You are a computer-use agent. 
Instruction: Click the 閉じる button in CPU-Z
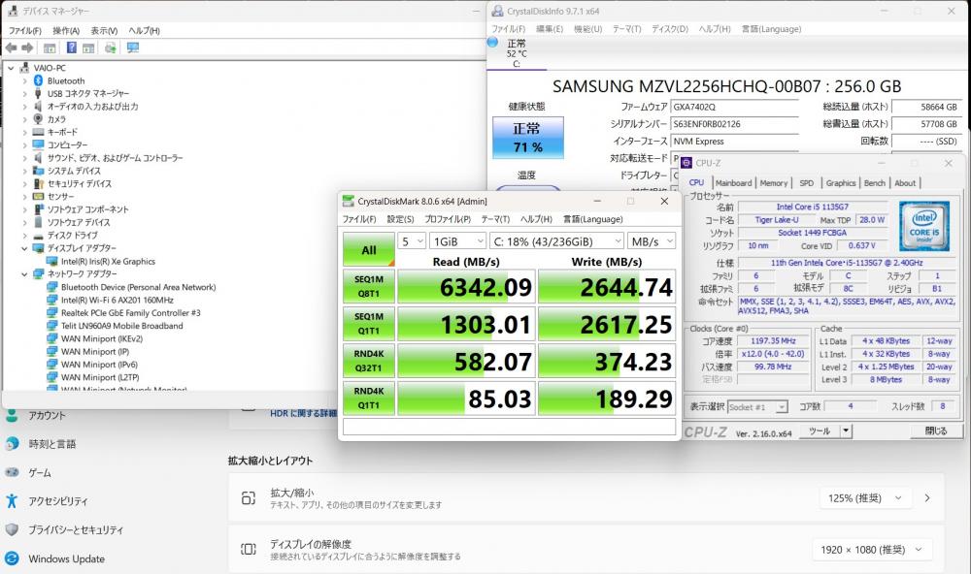(x=935, y=430)
